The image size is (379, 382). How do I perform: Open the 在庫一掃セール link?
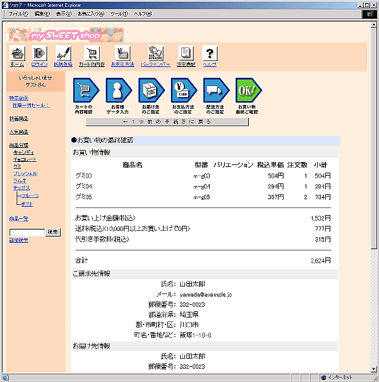click(x=31, y=105)
